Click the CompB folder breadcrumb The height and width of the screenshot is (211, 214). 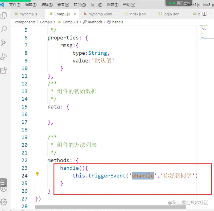[x=46, y=22]
